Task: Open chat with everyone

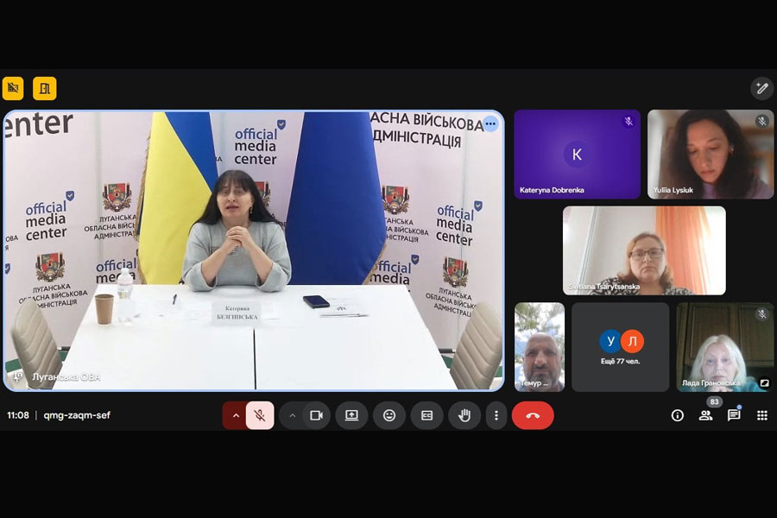Action: click(734, 415)
